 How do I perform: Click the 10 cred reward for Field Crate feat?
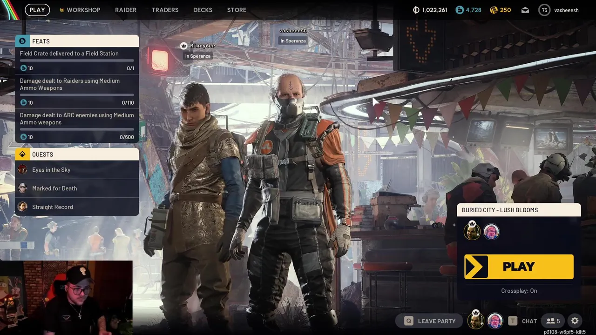[x=27, y=68]
